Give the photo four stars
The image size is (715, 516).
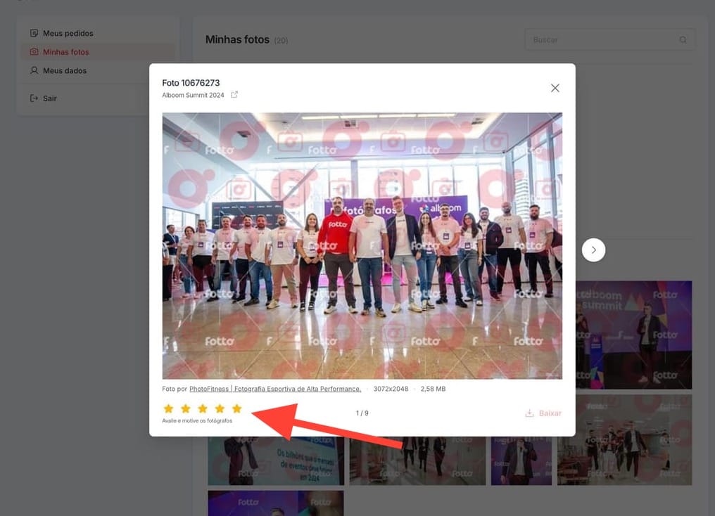click(x=220, y=408)
